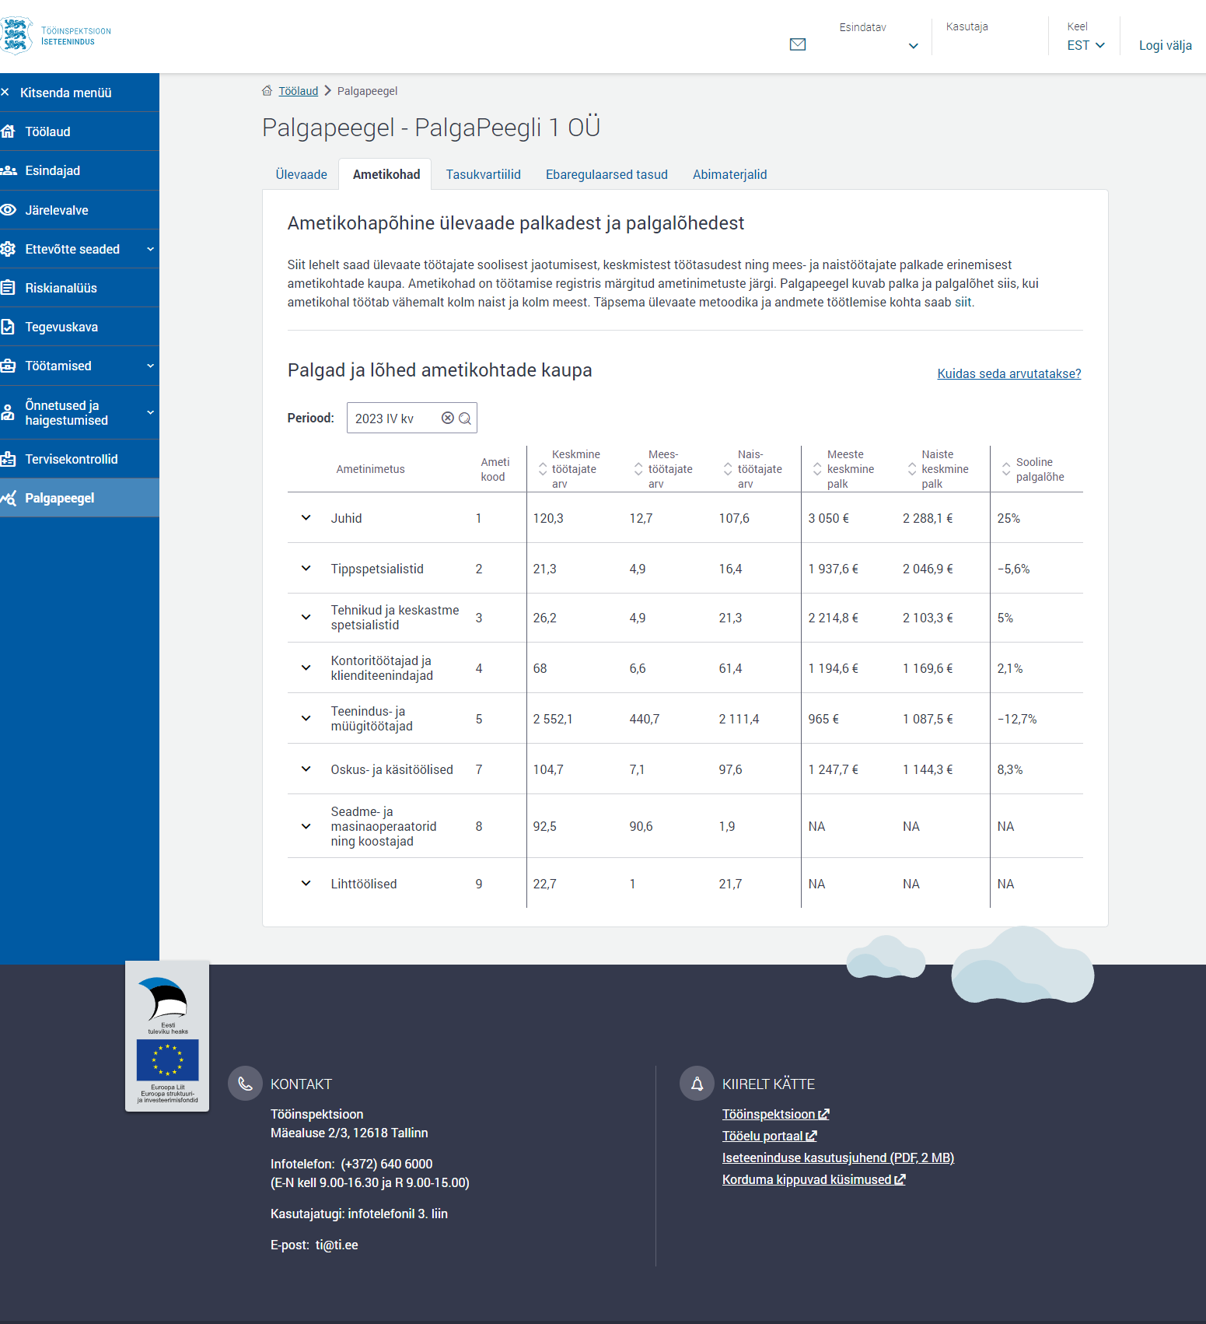Expand the Lihttöölised row
1206x1324 pixels.
click(x=306, y=884)
